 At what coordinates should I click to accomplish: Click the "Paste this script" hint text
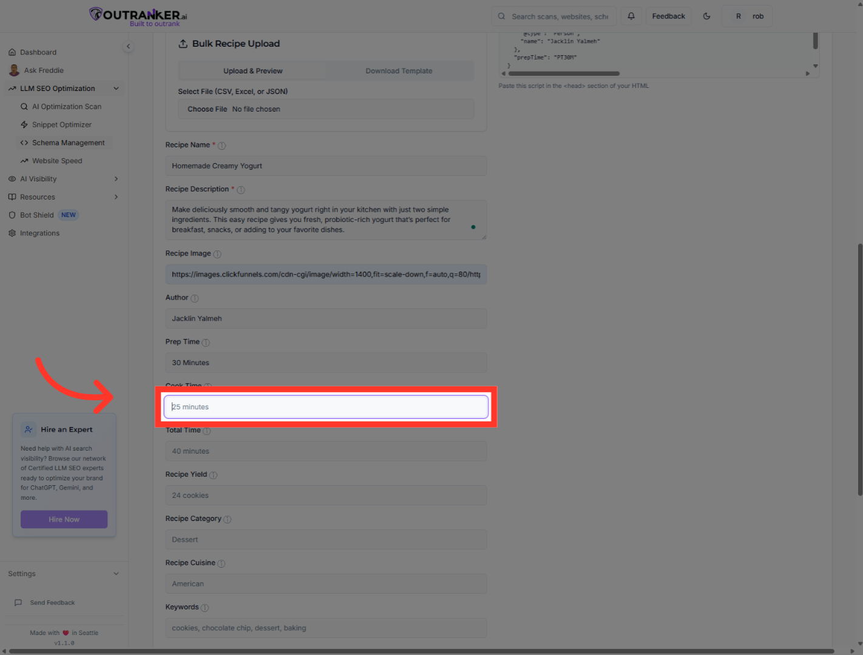(574, 86)
